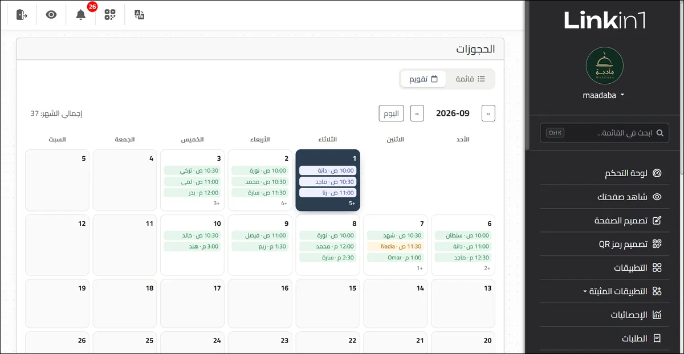Image resolution: width=684 pixels, height=354 pixels.
Task: Expand +3 more bookings on Thursday 3
Action: pos(217,204)
